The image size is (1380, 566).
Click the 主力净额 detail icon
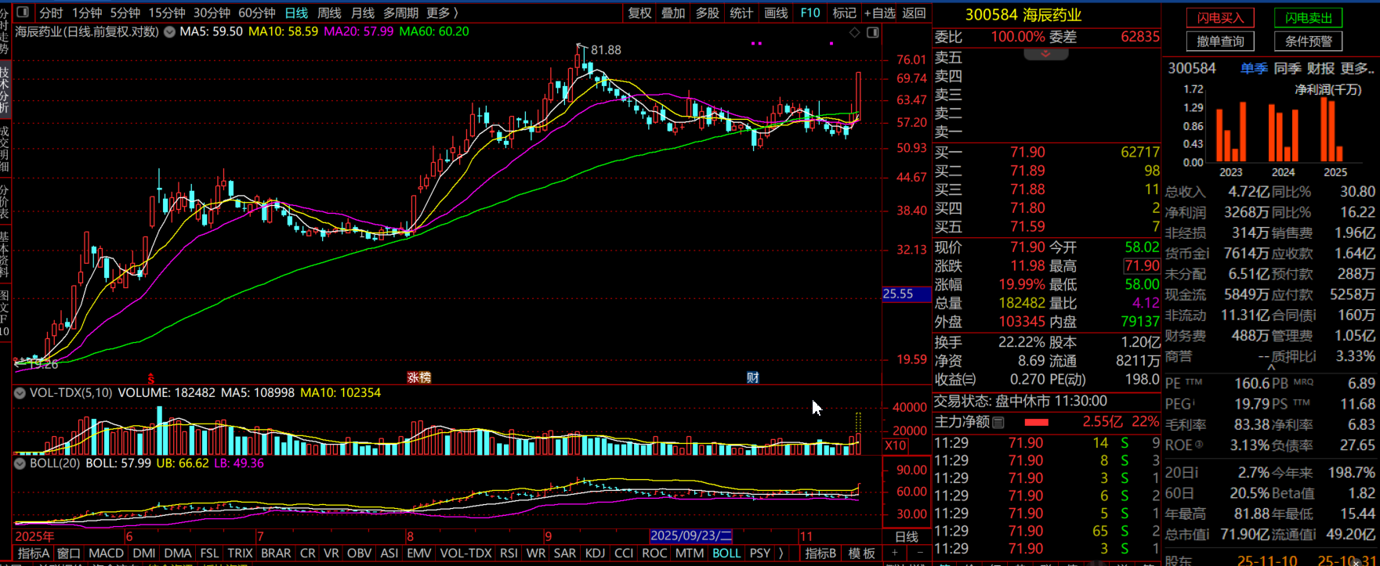click(998, 423)
